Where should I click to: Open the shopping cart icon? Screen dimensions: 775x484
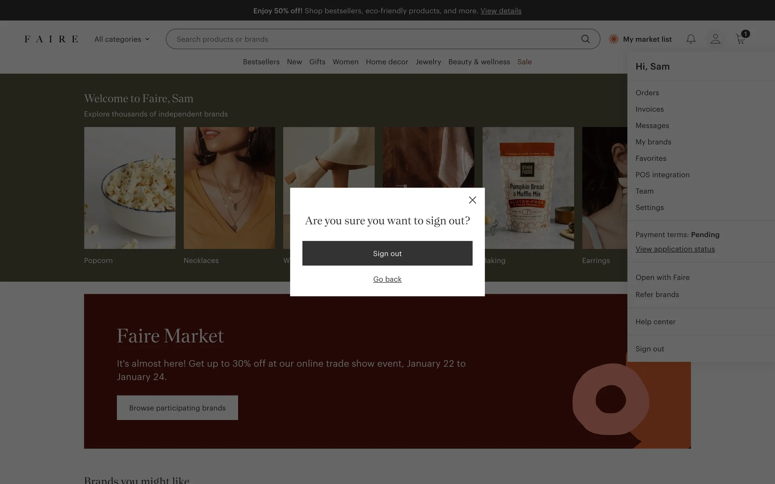(740, 39)
